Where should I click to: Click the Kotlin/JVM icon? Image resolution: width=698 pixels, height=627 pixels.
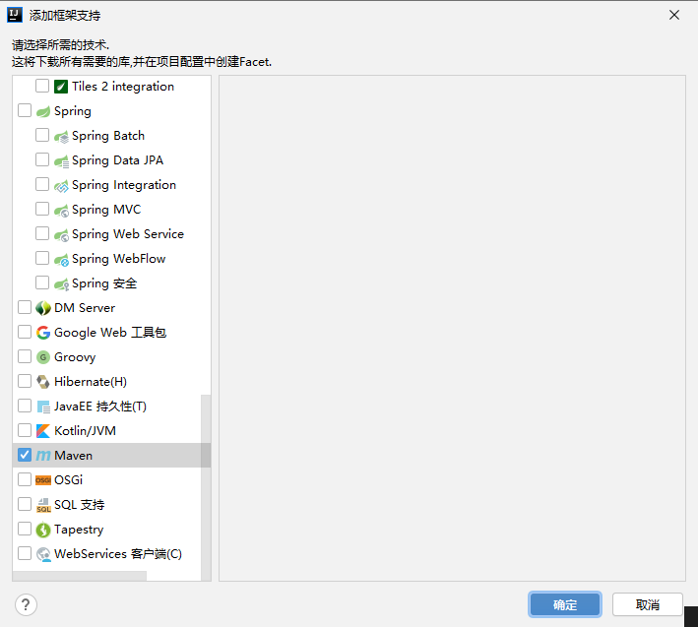43,431
